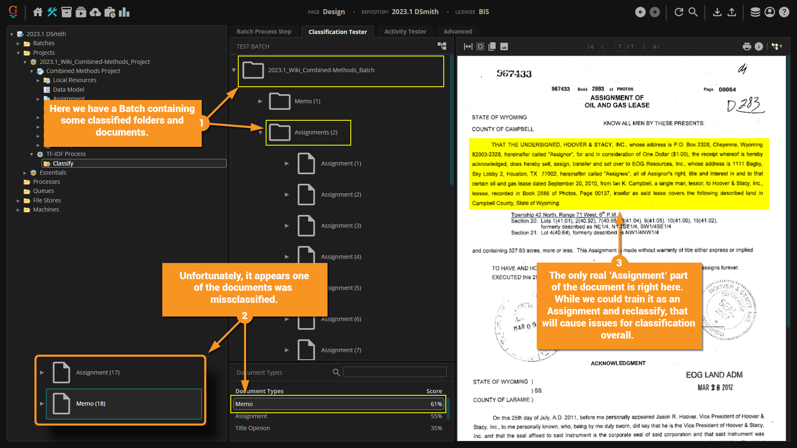The image size is (797, 448).
Task: Select the Classify step in tree
Action: (63, 163)
